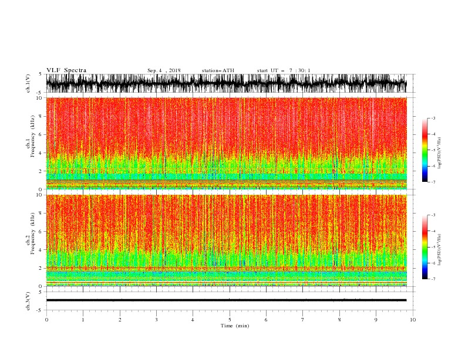The width and height of the screenshot is (465, 359).
Task: Click the ch.3 flat voltage trace
Action: (x=226, y=300)
